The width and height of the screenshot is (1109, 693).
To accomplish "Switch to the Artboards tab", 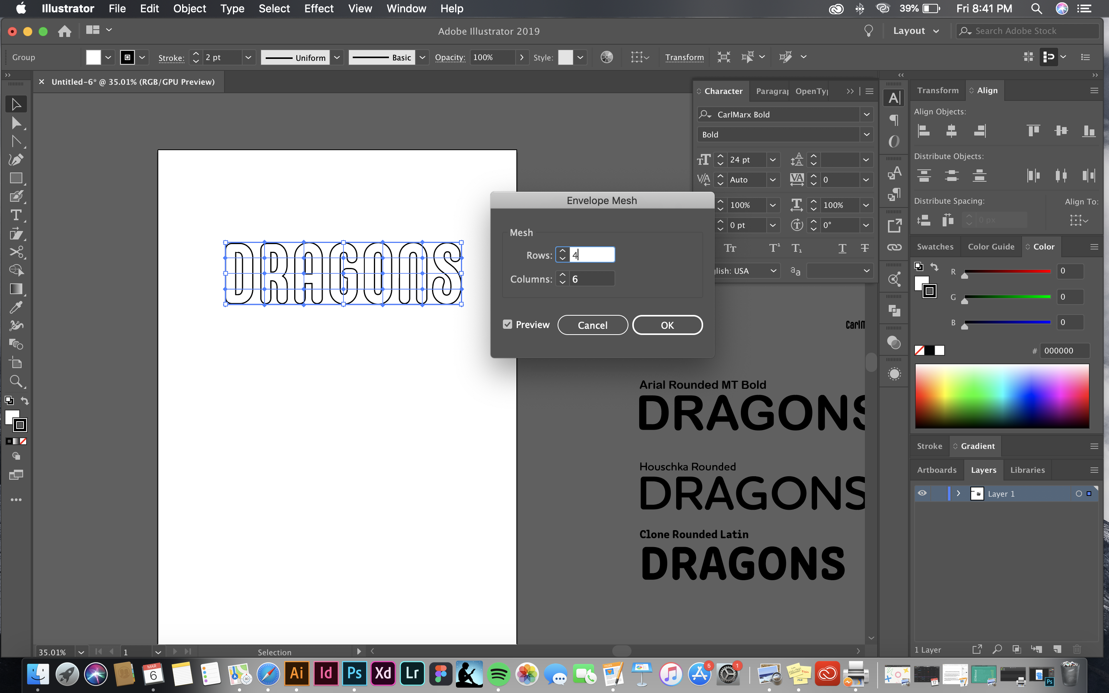I will 937,470.
